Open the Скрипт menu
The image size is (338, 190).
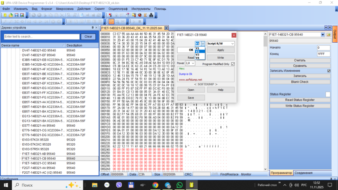[99, 9]
